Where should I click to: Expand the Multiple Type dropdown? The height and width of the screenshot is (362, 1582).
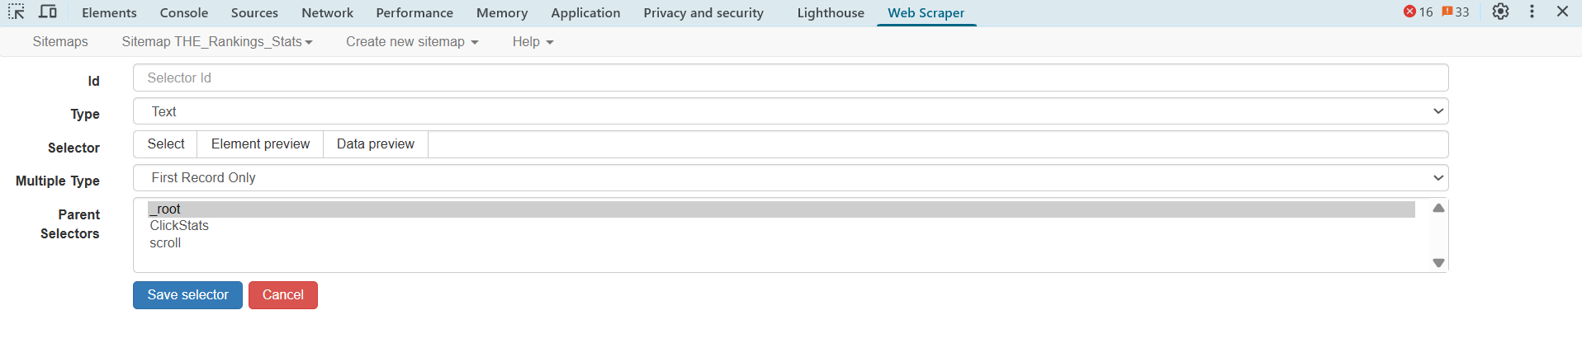tap(790, 178)
